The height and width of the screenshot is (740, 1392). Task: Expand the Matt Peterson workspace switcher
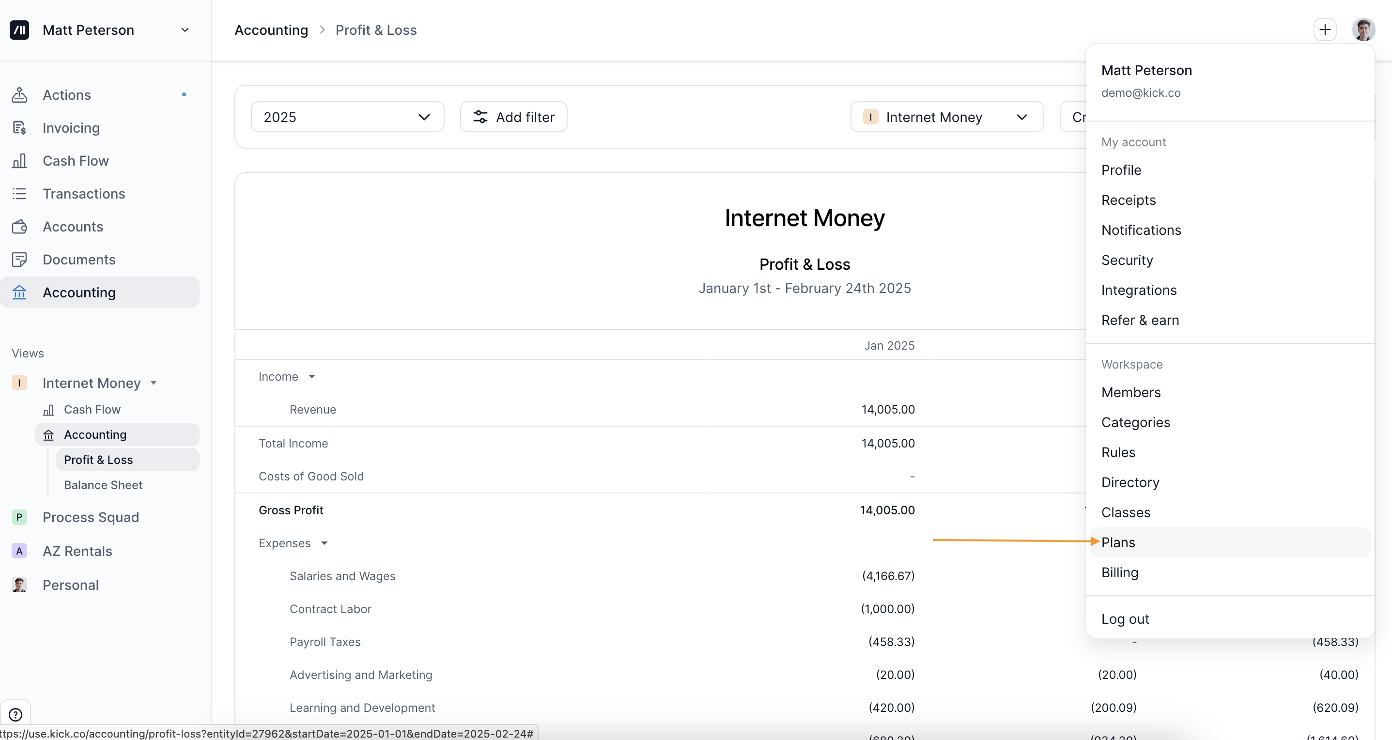185,30
